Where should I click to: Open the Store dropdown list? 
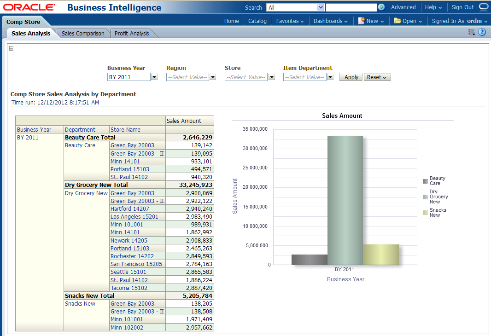[x=272, y=77]
